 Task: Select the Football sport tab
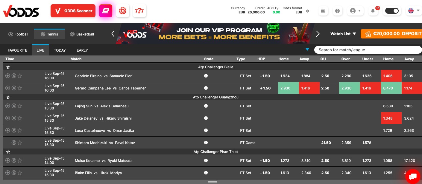[x=18, y=34]
